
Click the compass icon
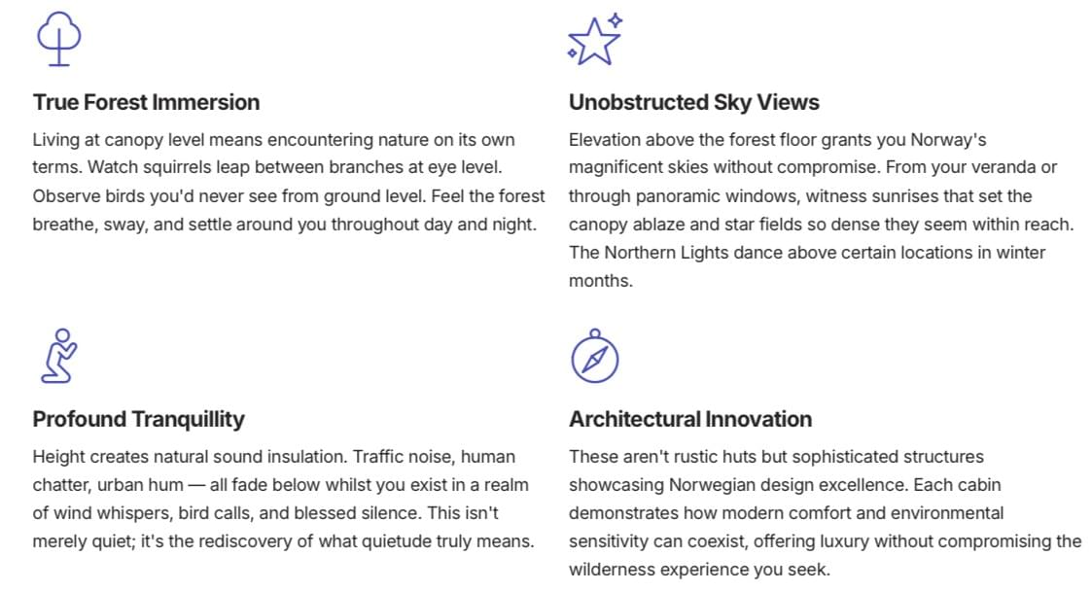pos(594,357)
